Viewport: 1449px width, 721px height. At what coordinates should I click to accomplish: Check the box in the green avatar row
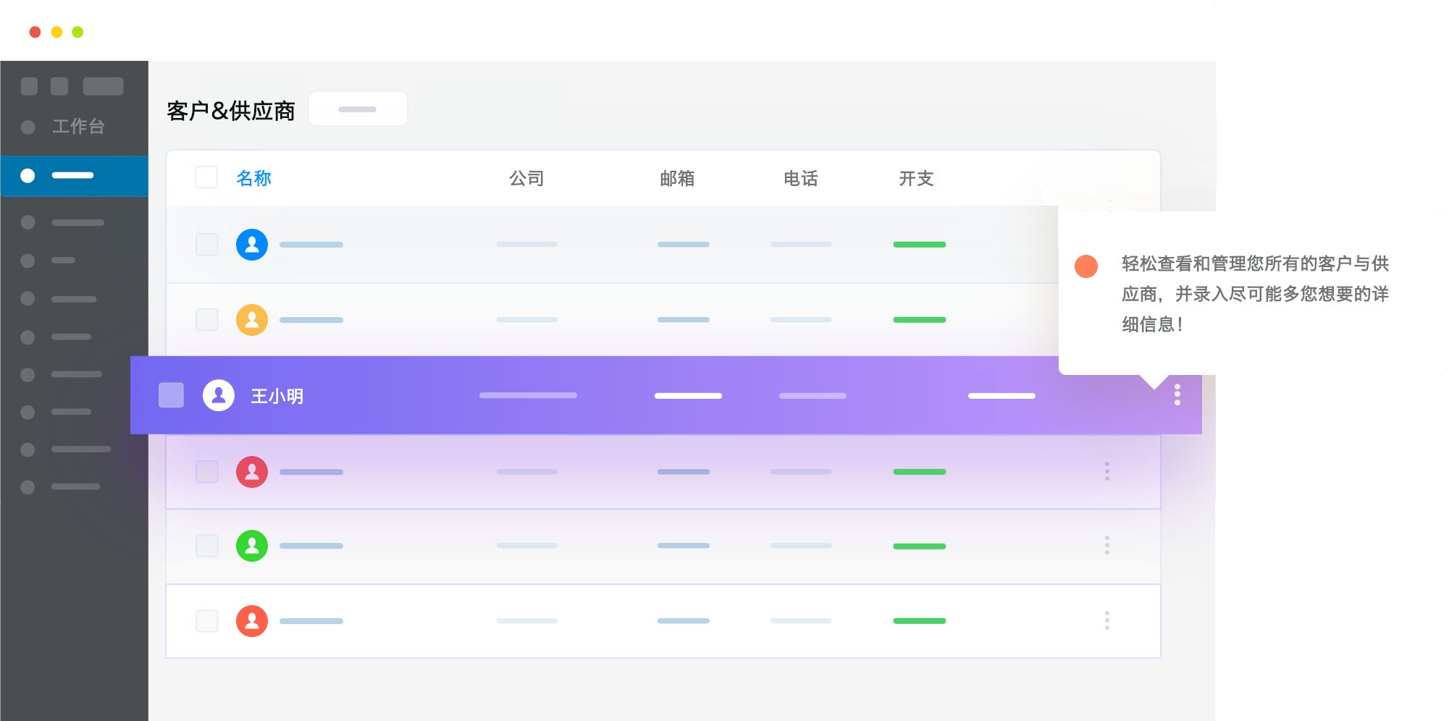(x=207, y=546)
